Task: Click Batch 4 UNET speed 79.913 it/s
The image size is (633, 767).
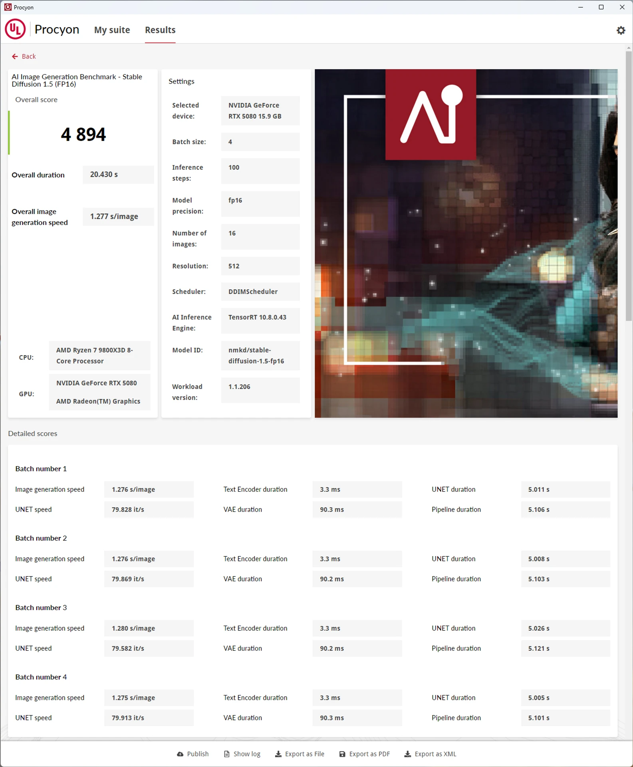Action: 149,718
